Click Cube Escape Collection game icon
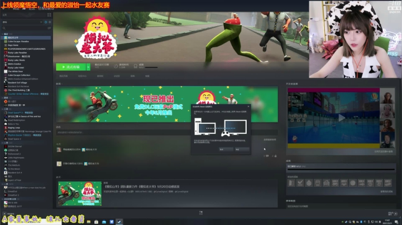This screenshot has height=225, width=402. (x=6, y=75)
